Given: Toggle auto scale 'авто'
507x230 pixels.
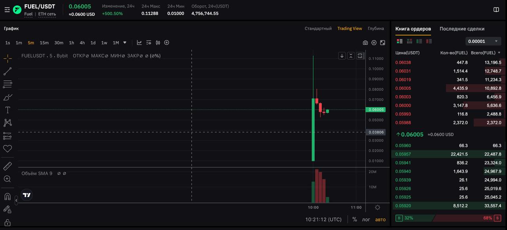Looking at the screenshot, I should pyautogui.click(x=380, y=219).
